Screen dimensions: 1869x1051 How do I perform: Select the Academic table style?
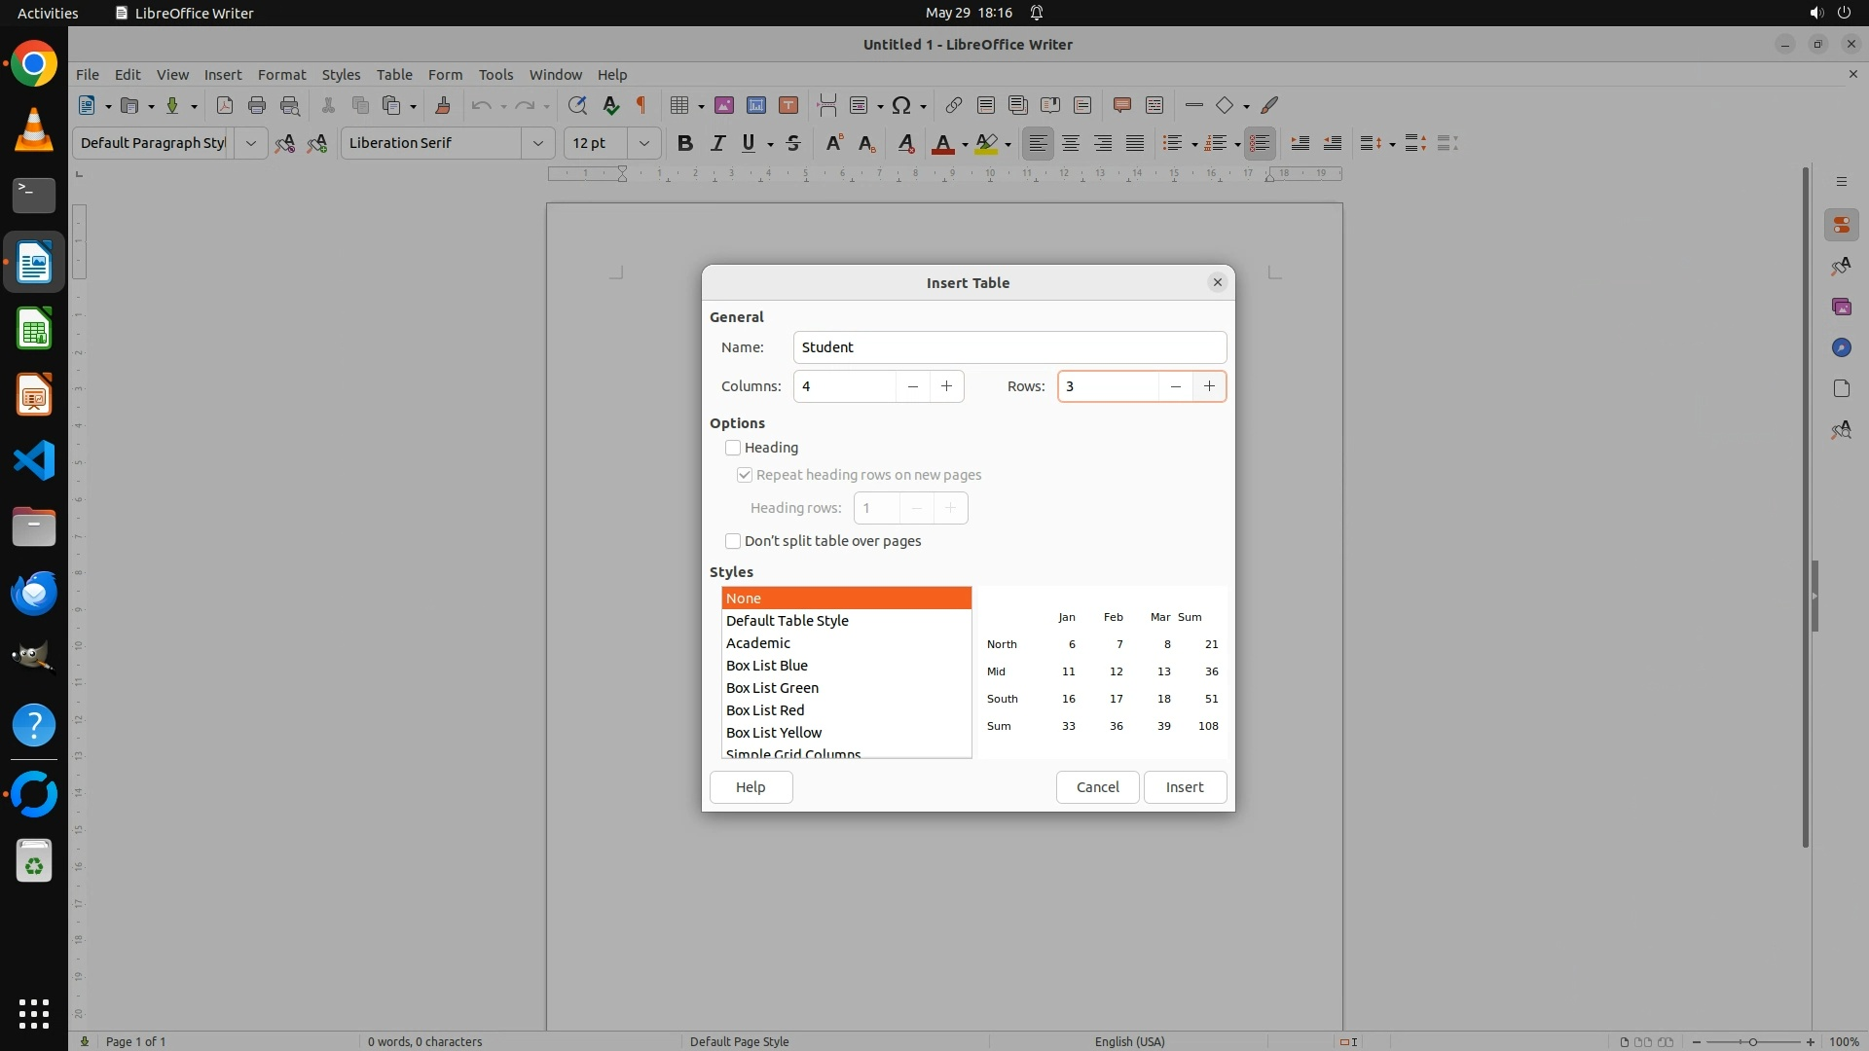click(x=757, y=643)
